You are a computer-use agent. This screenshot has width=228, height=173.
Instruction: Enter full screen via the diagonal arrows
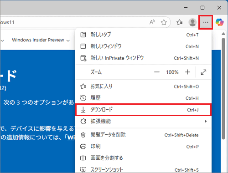pyautogui.click(x=203, y=72)
